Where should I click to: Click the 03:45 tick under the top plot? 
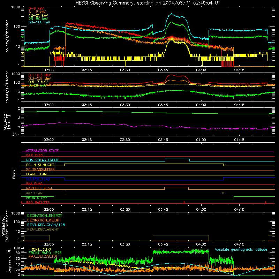(x=163, y=70)
